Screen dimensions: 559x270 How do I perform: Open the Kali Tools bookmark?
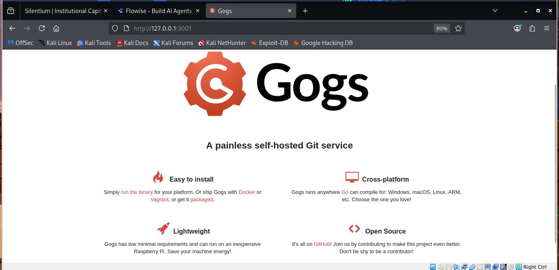click(94, 43)
